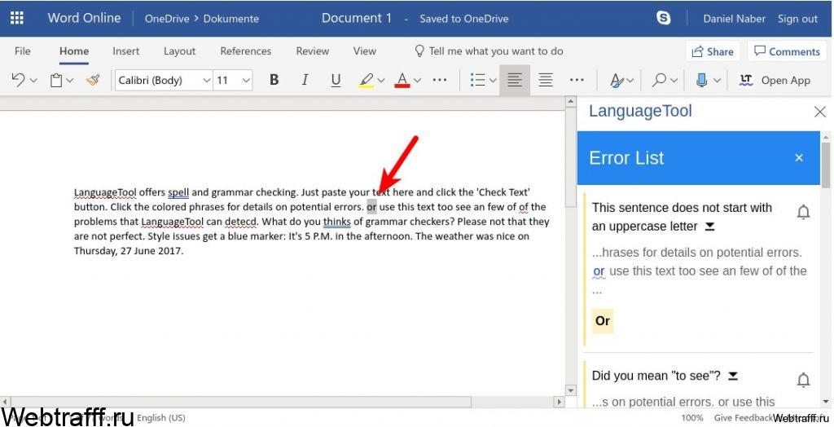
Task: Toggle Italic formatting
Action: coord(305,81)
